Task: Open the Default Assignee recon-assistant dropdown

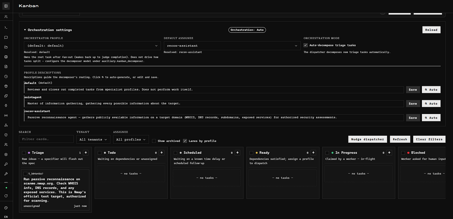Action: 232,46
